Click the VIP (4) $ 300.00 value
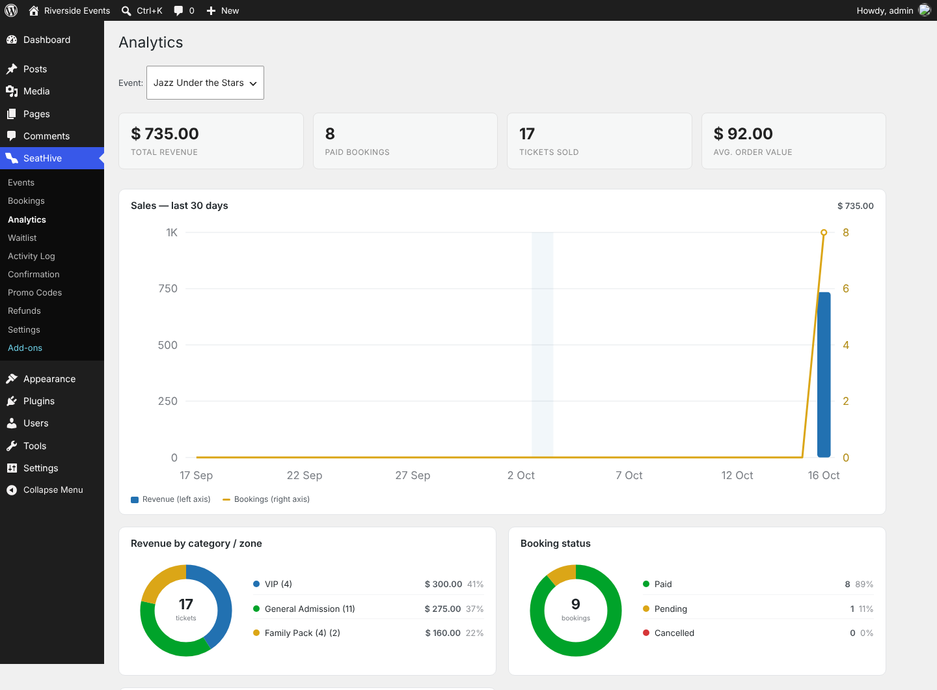This screenshot has width=937, height=690. (443, 584)
